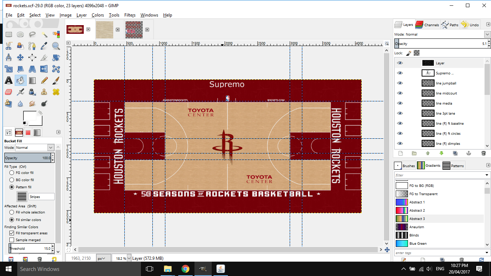
Task: Anchor the floating layer button
Action: [x=469, y=153]
